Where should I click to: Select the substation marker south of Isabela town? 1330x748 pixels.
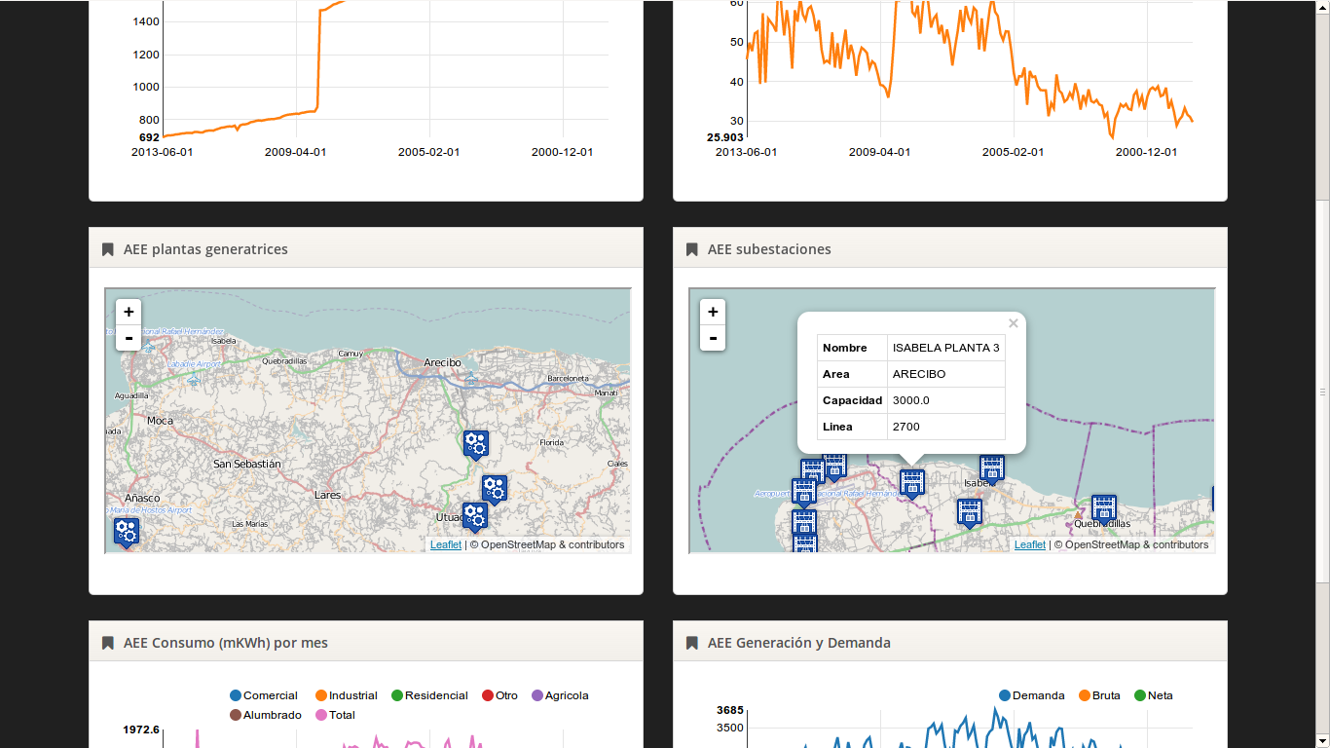tap(970, 512)
